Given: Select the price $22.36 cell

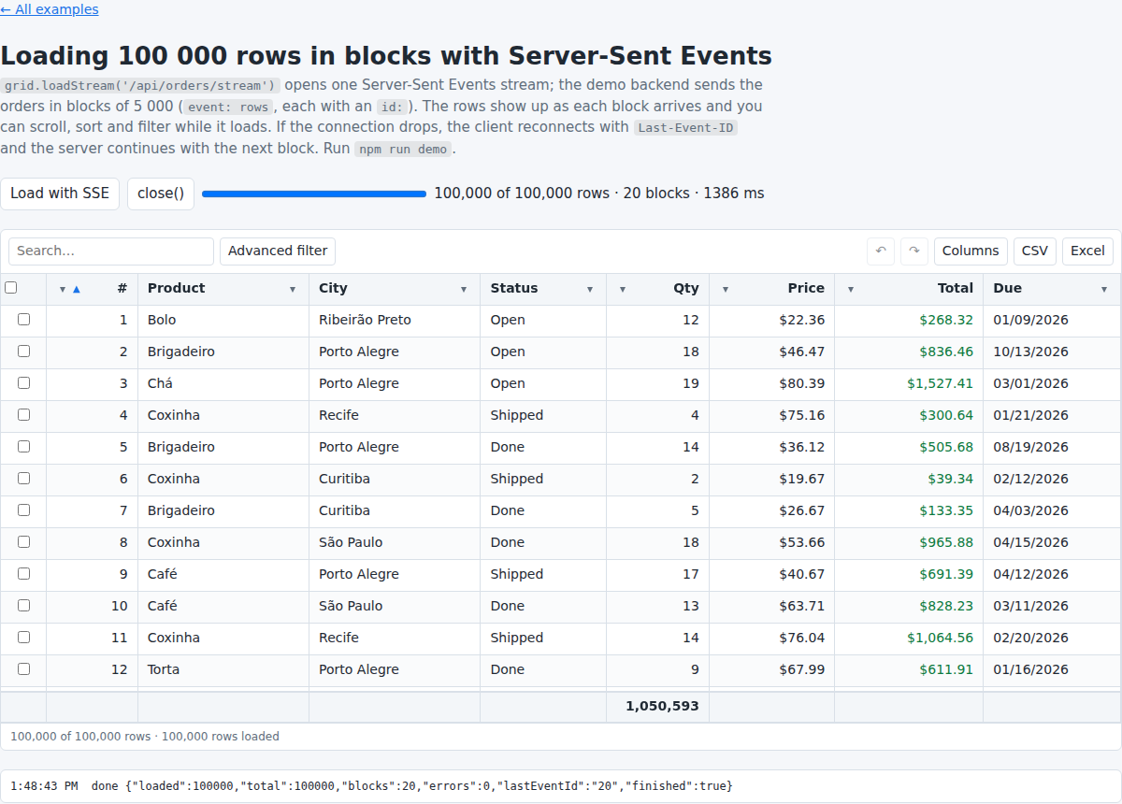Looking at the screenshot, I should coord(771,320).
